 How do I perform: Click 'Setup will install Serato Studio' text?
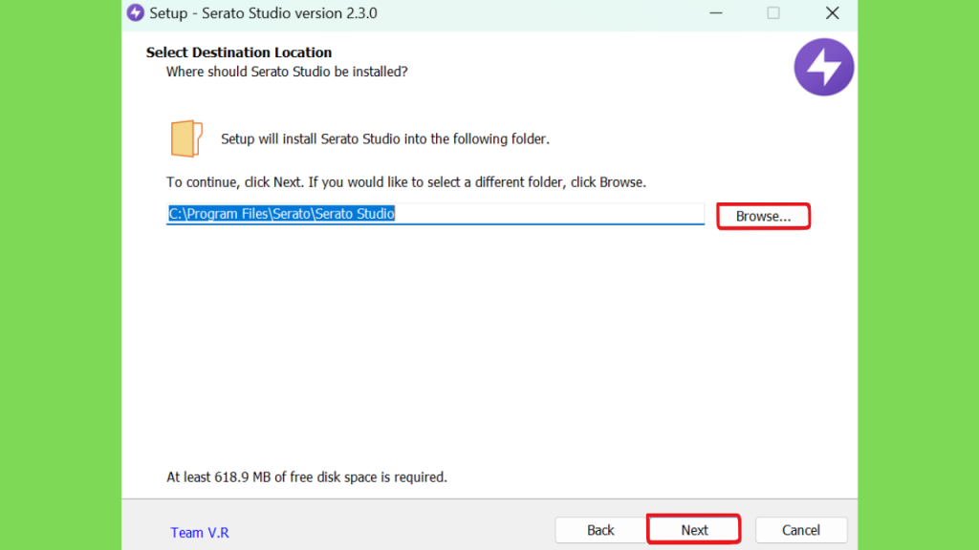385,139
